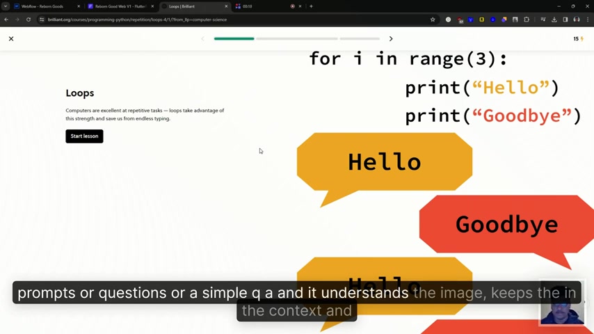Image resolution: width=594 pixels, height=334 pixels.
Task: Close the Reborn Good Web V1 tab
Action: [152, 6]
